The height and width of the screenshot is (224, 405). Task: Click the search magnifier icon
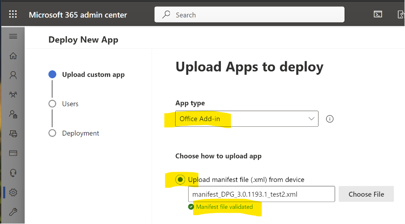166,14
